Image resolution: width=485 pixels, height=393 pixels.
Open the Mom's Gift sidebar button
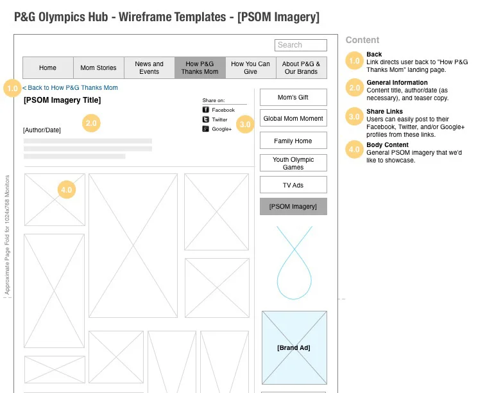[x=293, y=97]
